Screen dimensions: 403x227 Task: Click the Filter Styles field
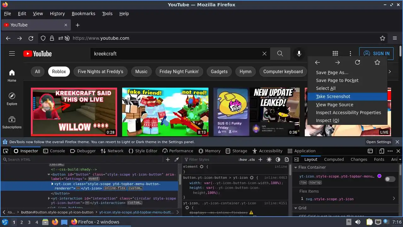(210, 160)
